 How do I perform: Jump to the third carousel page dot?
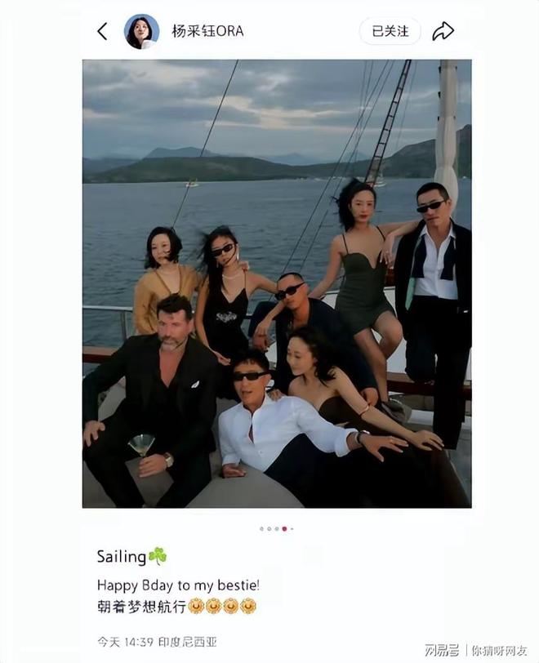pos(277,528)
